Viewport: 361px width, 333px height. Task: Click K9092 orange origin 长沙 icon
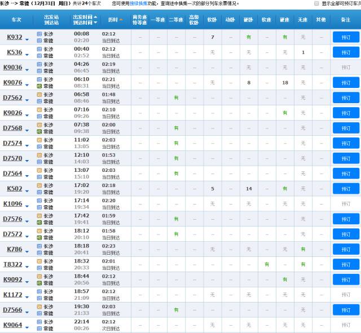pos(39,277)
